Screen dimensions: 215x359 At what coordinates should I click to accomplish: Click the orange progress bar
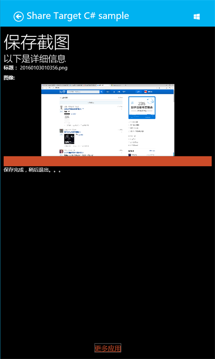(x=108, y=161)
